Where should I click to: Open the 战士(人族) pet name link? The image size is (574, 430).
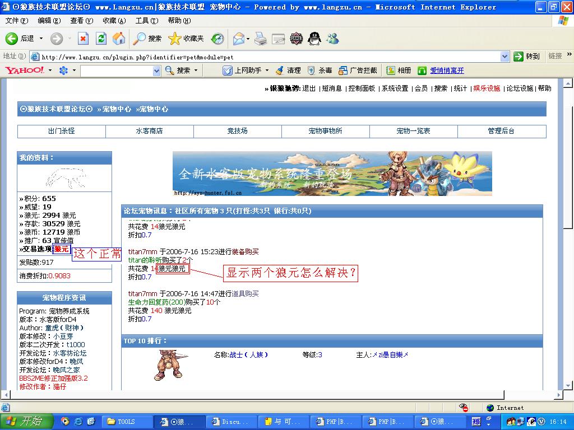(x=248, y=354)
